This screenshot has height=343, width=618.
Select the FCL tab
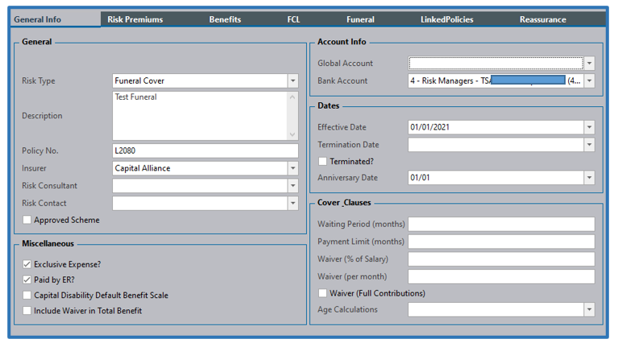(293, 19)
